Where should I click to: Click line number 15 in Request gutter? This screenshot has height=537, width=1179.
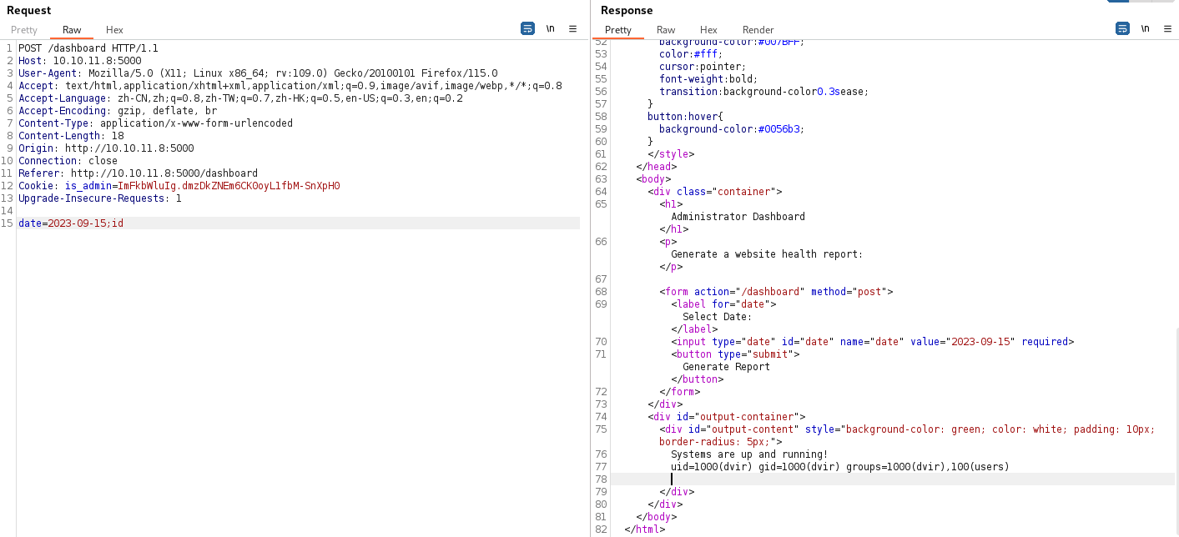tap(8, 223)
